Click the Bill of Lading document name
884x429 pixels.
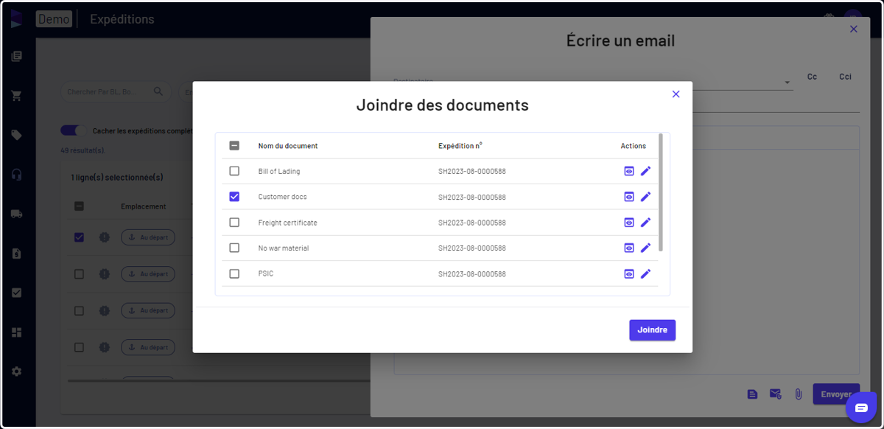click(279, 171)
